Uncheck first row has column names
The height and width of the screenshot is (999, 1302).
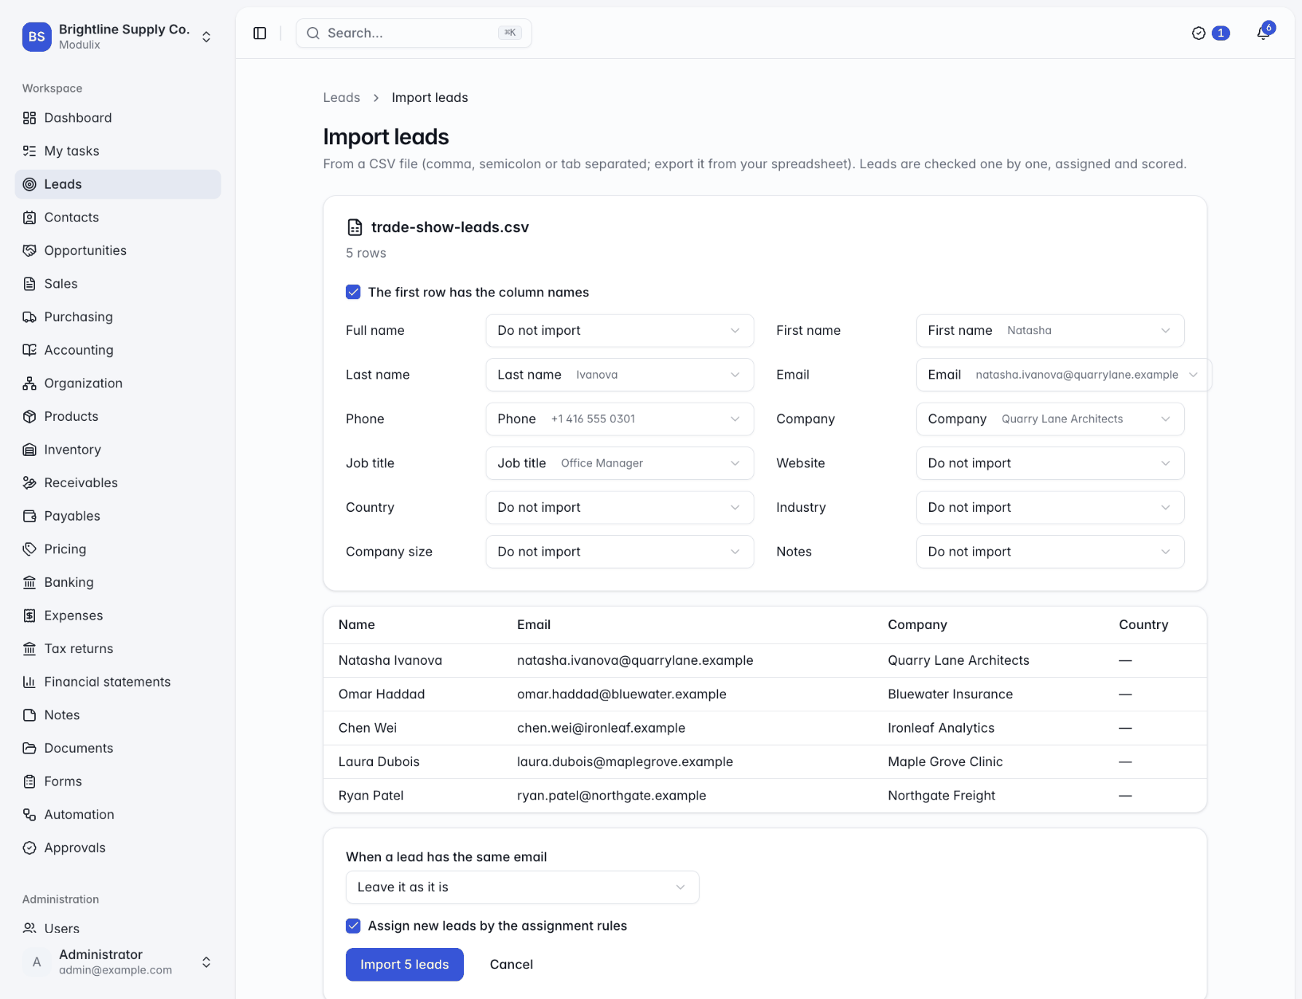353,292
